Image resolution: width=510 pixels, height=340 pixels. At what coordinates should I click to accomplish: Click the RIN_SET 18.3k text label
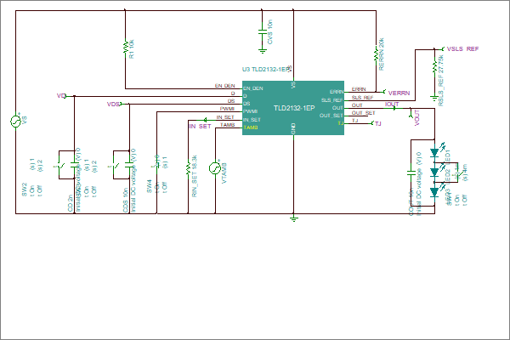(x=195, y=176)
